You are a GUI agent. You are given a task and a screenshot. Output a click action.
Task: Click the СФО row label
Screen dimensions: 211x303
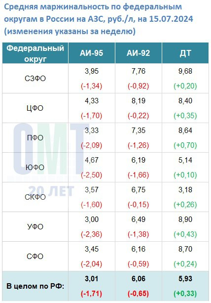[x=35, y=257]
